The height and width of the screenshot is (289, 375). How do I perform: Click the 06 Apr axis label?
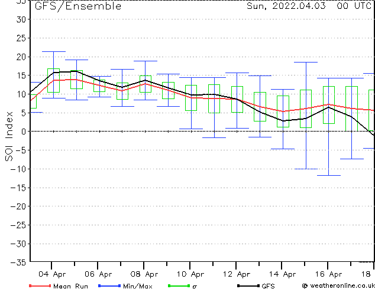coord(98,274)
